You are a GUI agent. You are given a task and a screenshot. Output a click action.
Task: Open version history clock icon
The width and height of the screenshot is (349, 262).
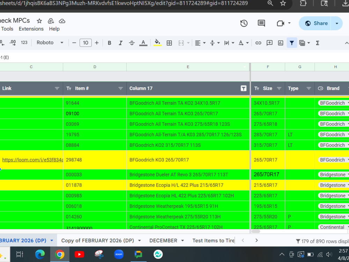(x=244, y=23)
